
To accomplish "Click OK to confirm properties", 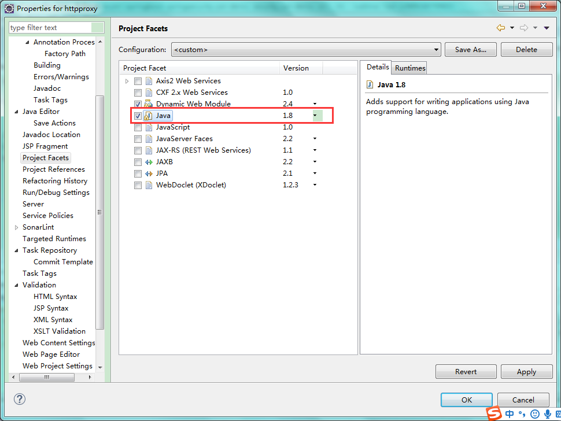I will (466, 400).
